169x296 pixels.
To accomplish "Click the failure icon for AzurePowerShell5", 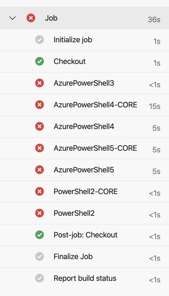I will tap(40, 170).
